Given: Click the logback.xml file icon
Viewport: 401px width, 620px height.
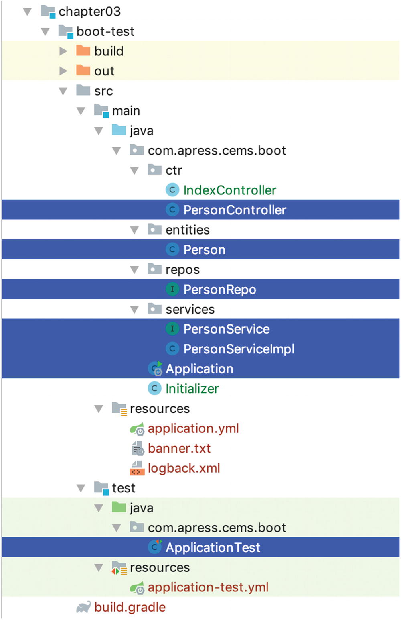Looking at the screenshot, I should [x=137, y=468].
